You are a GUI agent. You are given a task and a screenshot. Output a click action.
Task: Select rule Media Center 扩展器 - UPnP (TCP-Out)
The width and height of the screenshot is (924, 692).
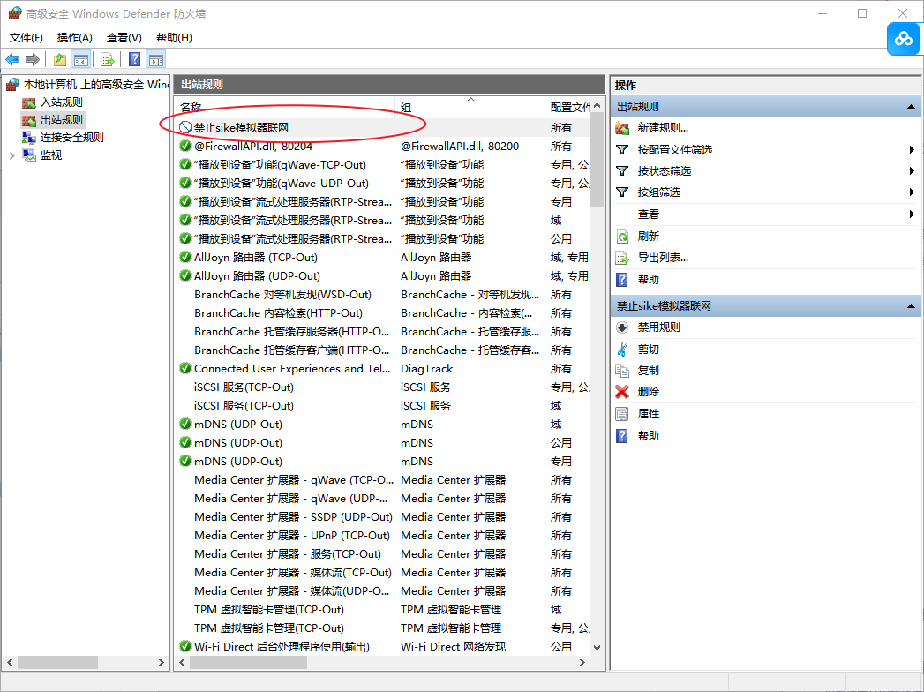pyautogui.click(x=383, y=535)
